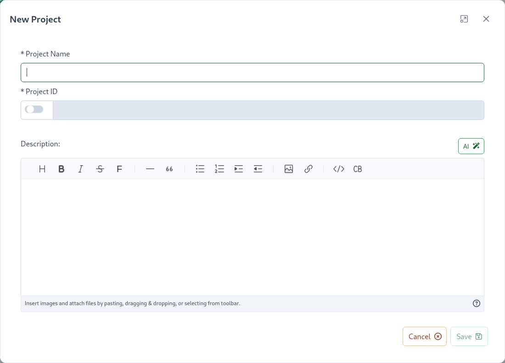Create a numbered list
Image resolution: width=505 pixels, height=363 pixels.
pos(219,169)
